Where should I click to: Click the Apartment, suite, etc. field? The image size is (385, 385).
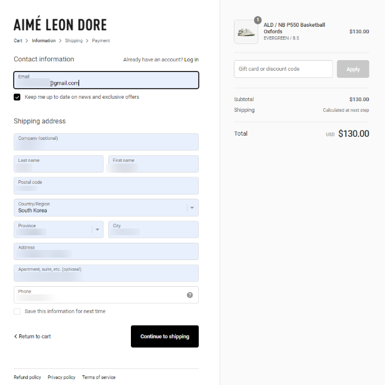pos(106,273)
